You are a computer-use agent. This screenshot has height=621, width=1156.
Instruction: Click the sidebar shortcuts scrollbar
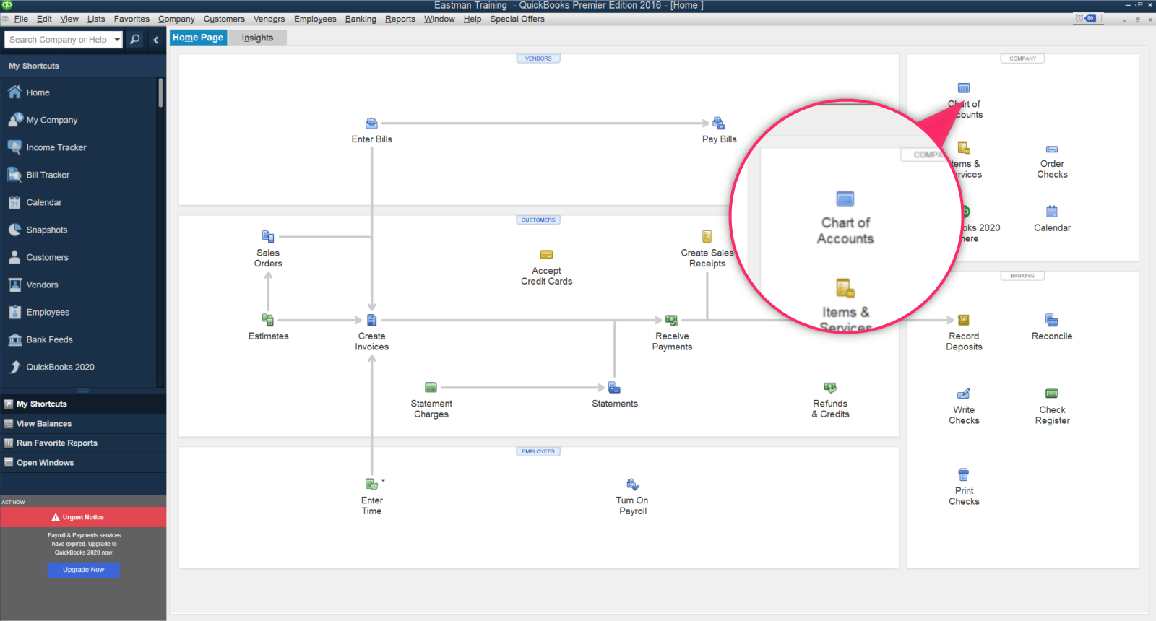coord(160,92)
